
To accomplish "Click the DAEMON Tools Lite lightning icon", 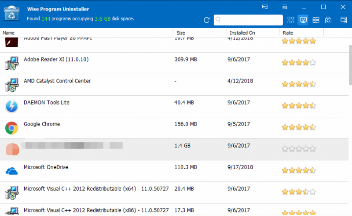I will pyautogui.click(x=12, y=106).
